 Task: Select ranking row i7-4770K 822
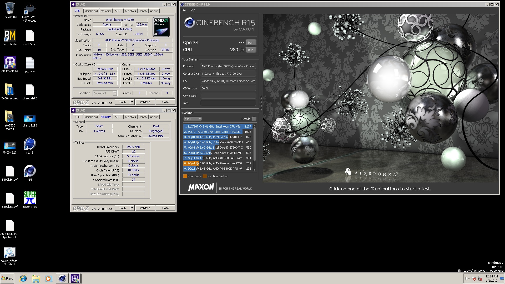tap(218, 137)
